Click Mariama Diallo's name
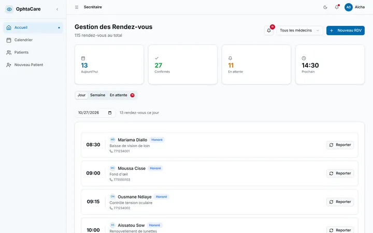Image resolution: width=373 pixels, height=233 pixels. (x=132, y=140)
